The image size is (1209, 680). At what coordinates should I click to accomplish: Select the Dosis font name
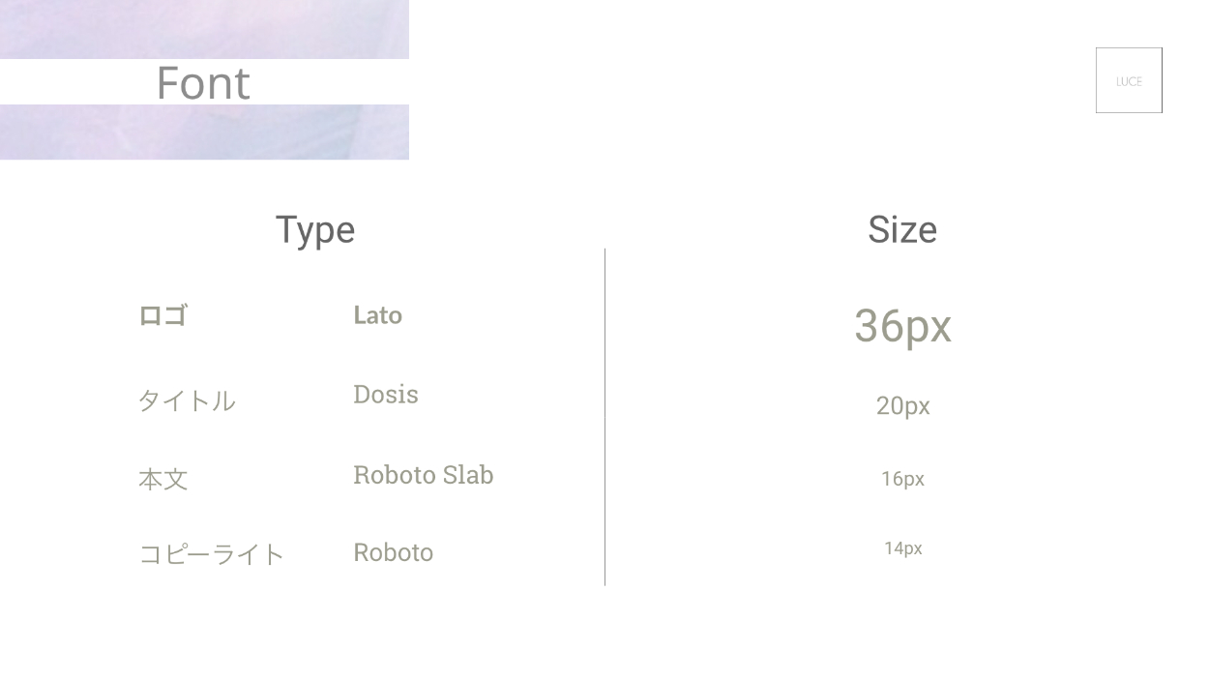[x=386, y=395]
